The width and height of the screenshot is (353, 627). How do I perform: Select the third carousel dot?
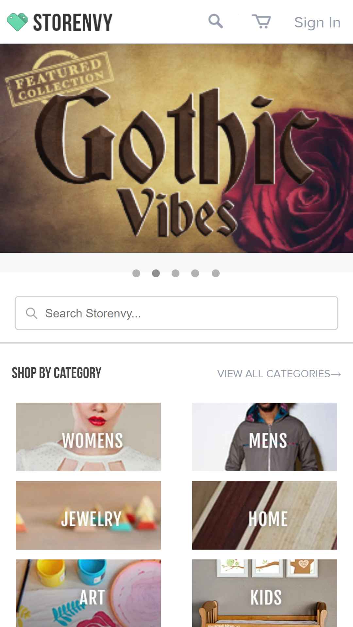[x=176, y=273]
